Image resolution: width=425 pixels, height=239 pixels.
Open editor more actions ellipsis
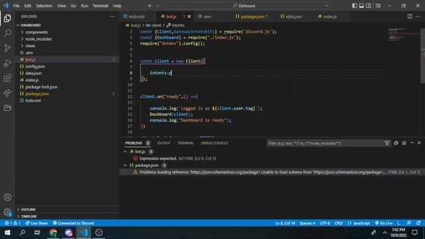coord(418,17)
